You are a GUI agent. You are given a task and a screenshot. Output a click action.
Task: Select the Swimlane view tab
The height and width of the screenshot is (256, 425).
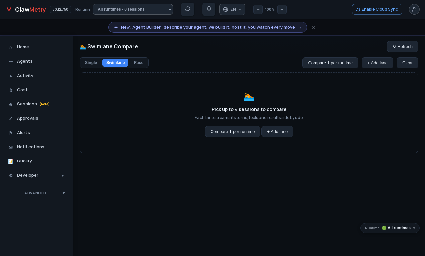pos(115,63)
